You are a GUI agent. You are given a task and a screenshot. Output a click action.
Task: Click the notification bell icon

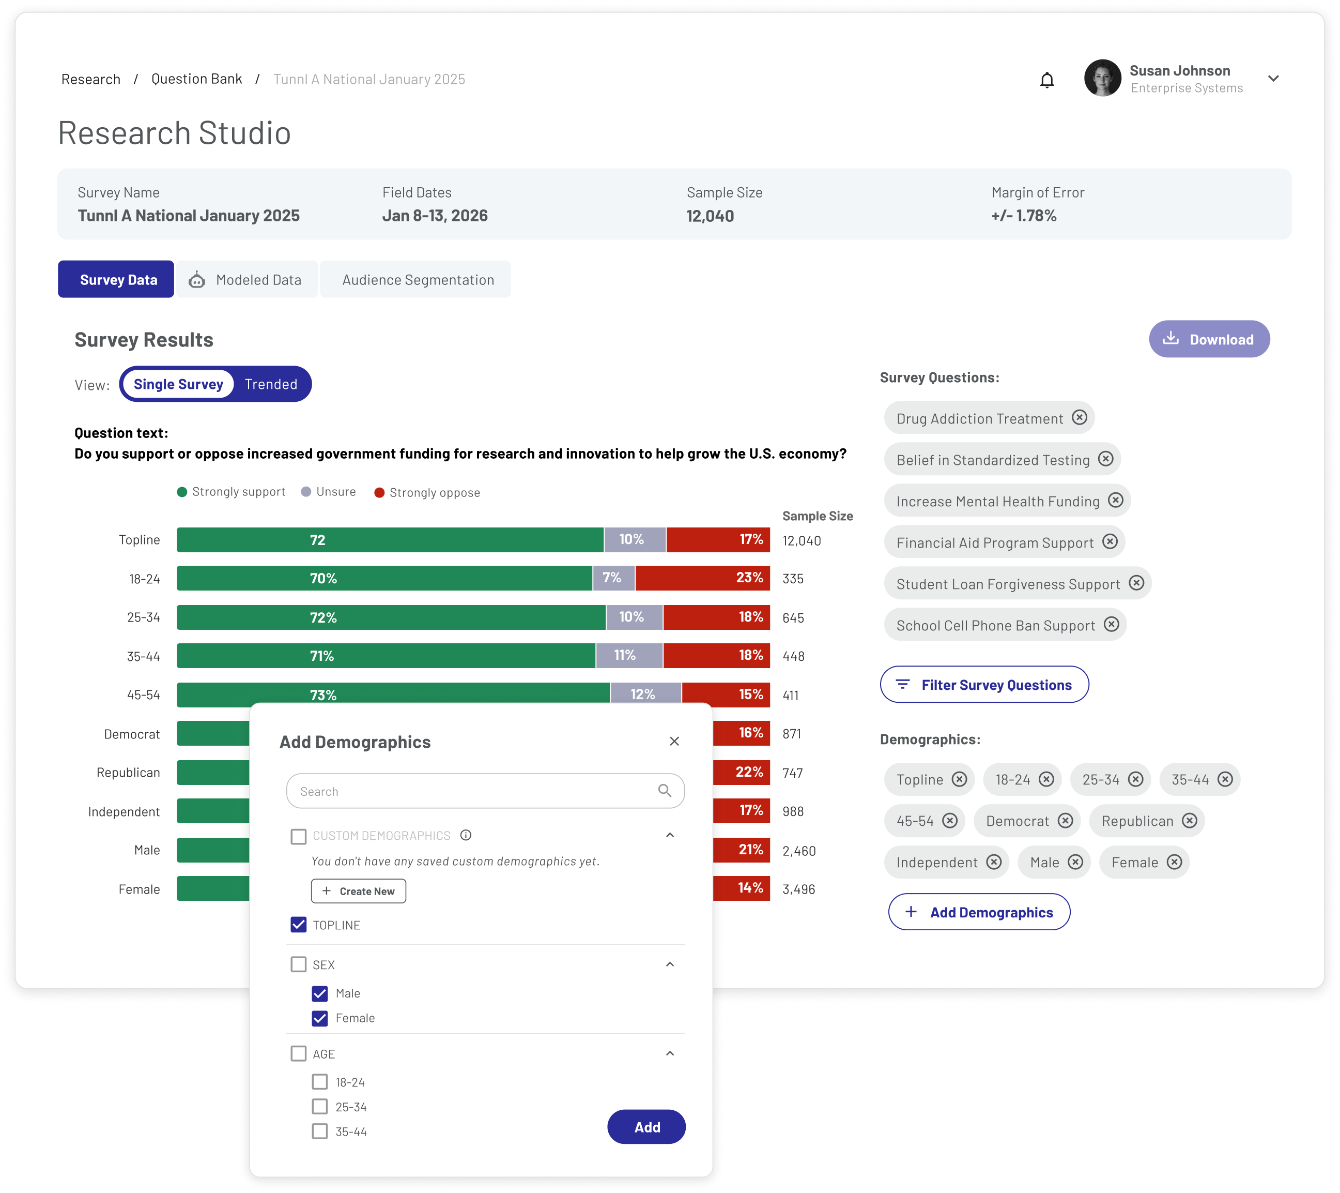coord(1047,80)
